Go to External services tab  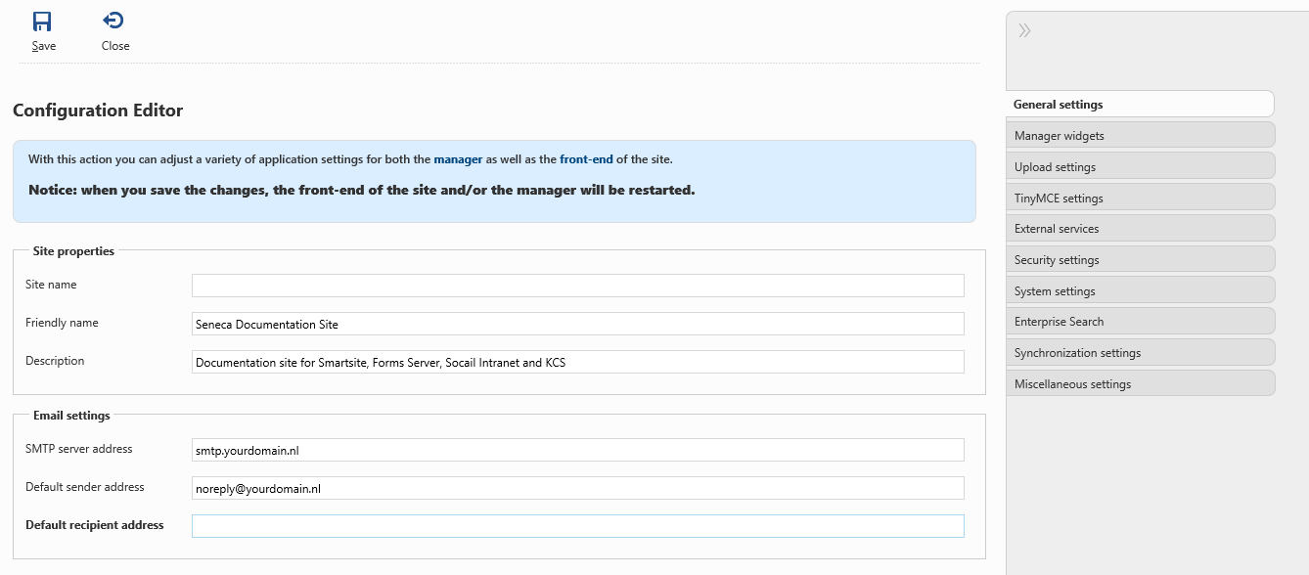[x=1140, y=228]
